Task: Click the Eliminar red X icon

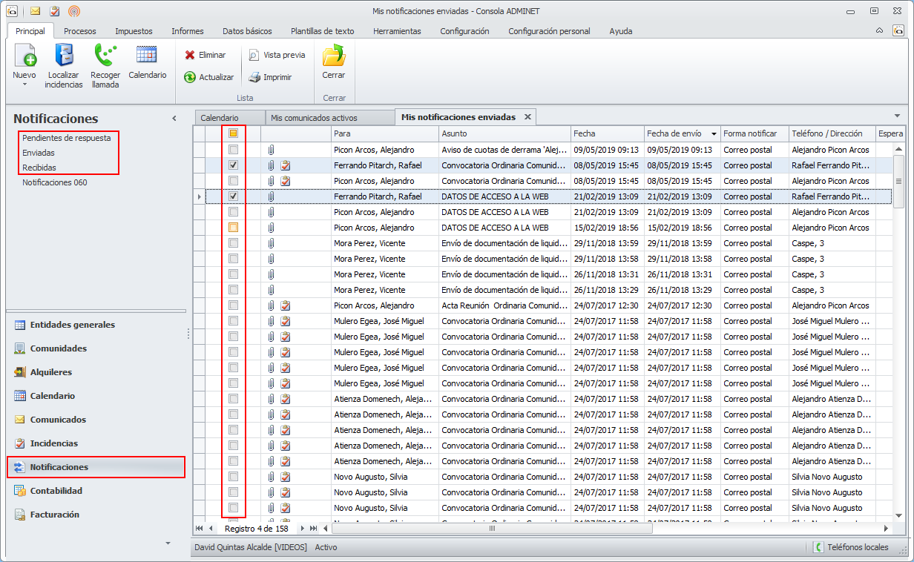Action: coord(190,55)
